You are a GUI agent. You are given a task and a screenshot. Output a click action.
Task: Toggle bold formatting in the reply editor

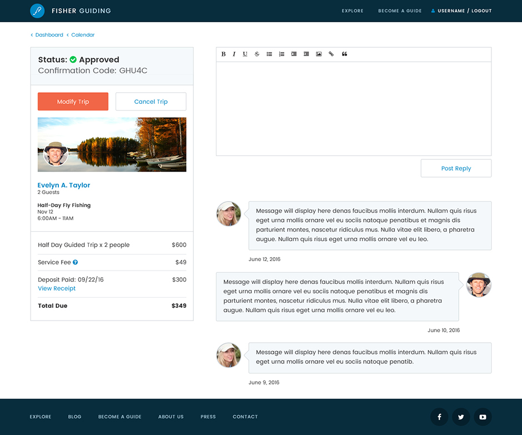[223, 54]
